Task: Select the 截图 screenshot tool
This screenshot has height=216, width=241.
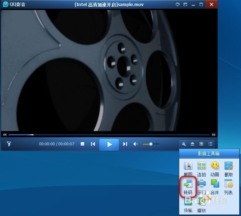Action: point(188,169)
